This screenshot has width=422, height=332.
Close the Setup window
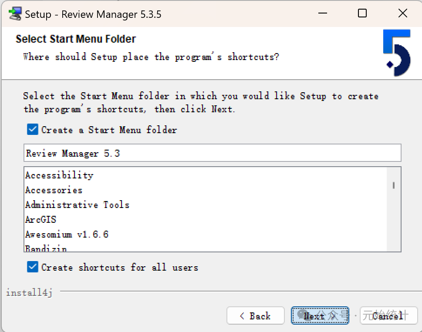403,13
